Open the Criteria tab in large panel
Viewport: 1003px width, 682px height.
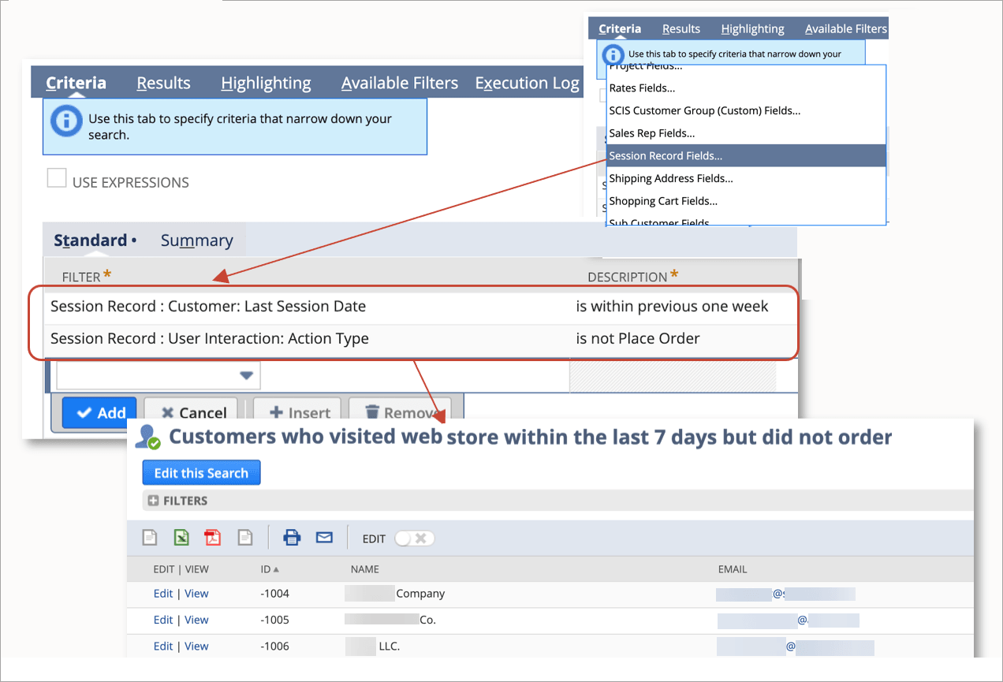pyautogui.click(x=76, y=83)
